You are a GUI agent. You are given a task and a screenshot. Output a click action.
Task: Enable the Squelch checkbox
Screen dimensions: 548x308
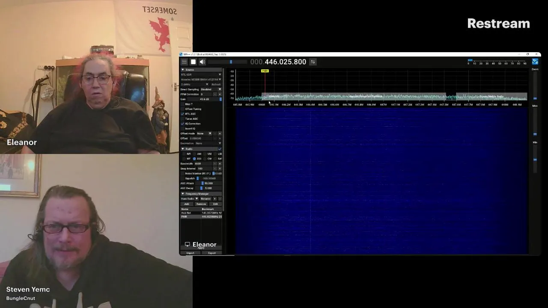click(x=182, y=178)
